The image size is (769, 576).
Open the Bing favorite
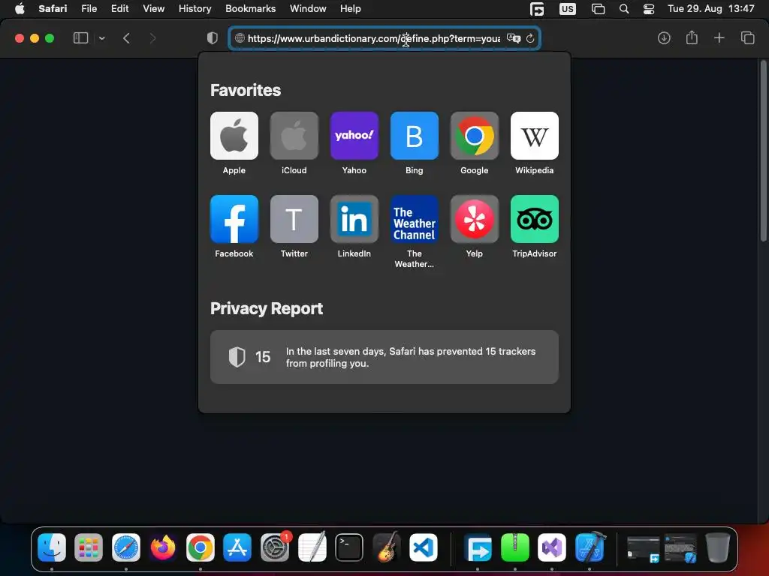coord(414,136)
